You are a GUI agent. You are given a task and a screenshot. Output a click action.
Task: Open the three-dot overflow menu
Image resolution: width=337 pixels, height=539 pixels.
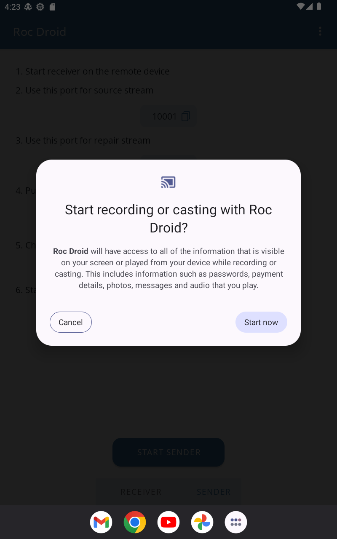320,32
